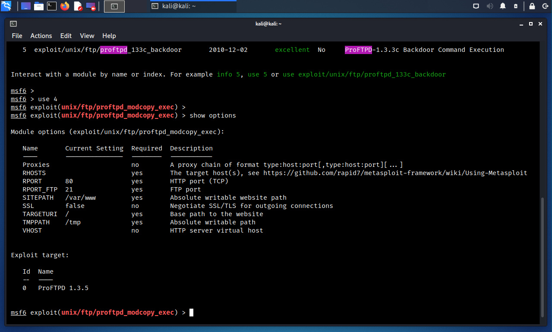
Task: Lock the screen with padlock icon
Action: pos(532,6)
